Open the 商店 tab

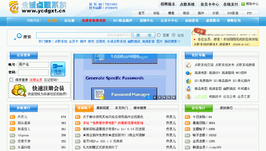coord(186,13)
